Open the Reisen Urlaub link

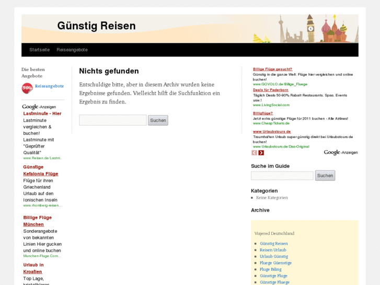273,250
